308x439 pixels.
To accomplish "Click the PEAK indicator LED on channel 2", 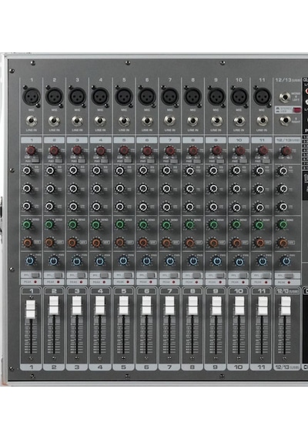I will tap(59, 282).
